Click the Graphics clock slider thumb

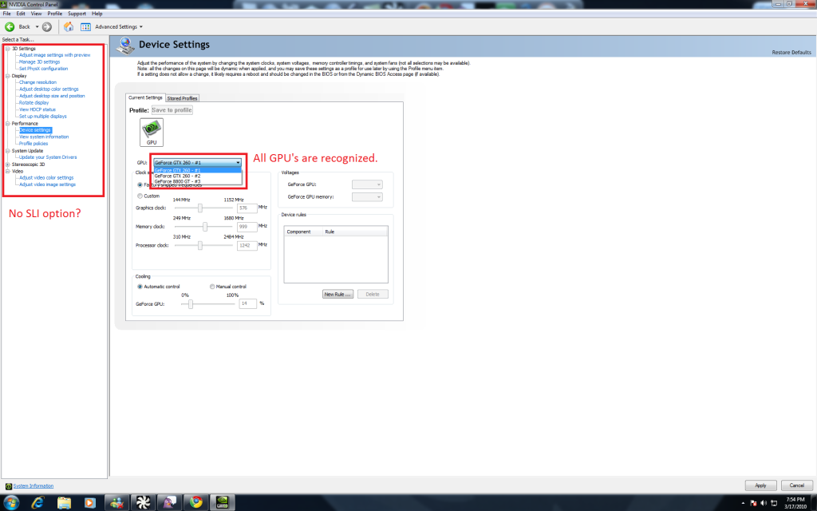point(200,208)
